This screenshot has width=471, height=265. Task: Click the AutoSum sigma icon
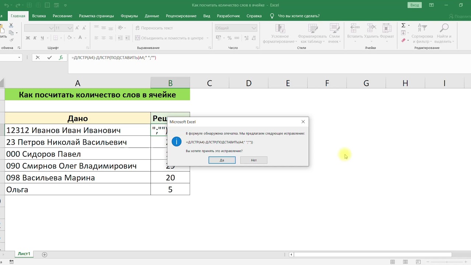[403, 25]
